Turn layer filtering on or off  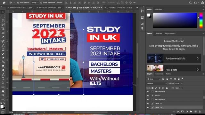tap(182, 79)
